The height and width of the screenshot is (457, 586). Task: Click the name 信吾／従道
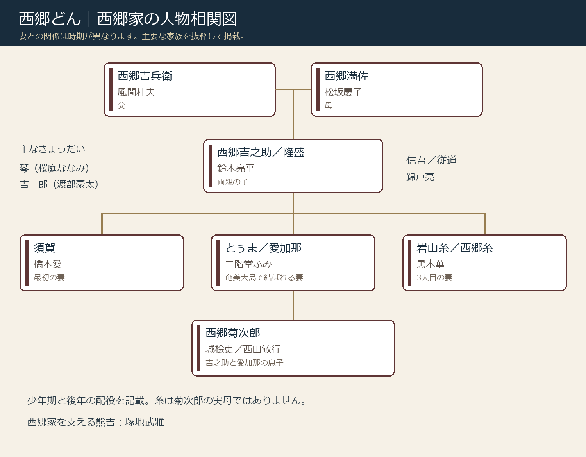[432, 160]
